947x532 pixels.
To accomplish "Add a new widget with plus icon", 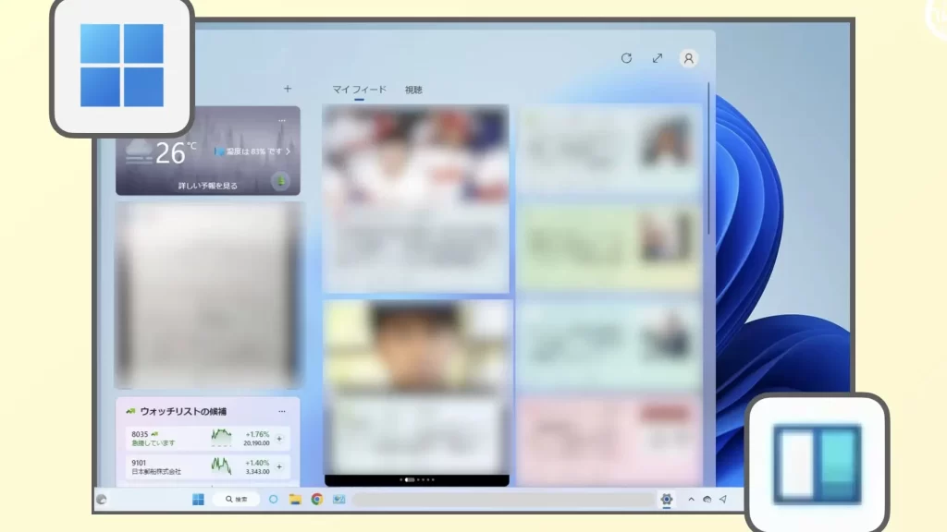I will pos(288,89).
